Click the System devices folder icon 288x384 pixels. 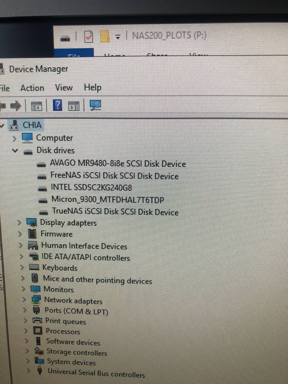[x=39, y=361]
